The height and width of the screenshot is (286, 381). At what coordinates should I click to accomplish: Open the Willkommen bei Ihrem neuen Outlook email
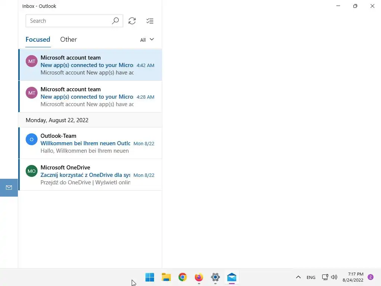pyautogui.click(x=90, y=143)
